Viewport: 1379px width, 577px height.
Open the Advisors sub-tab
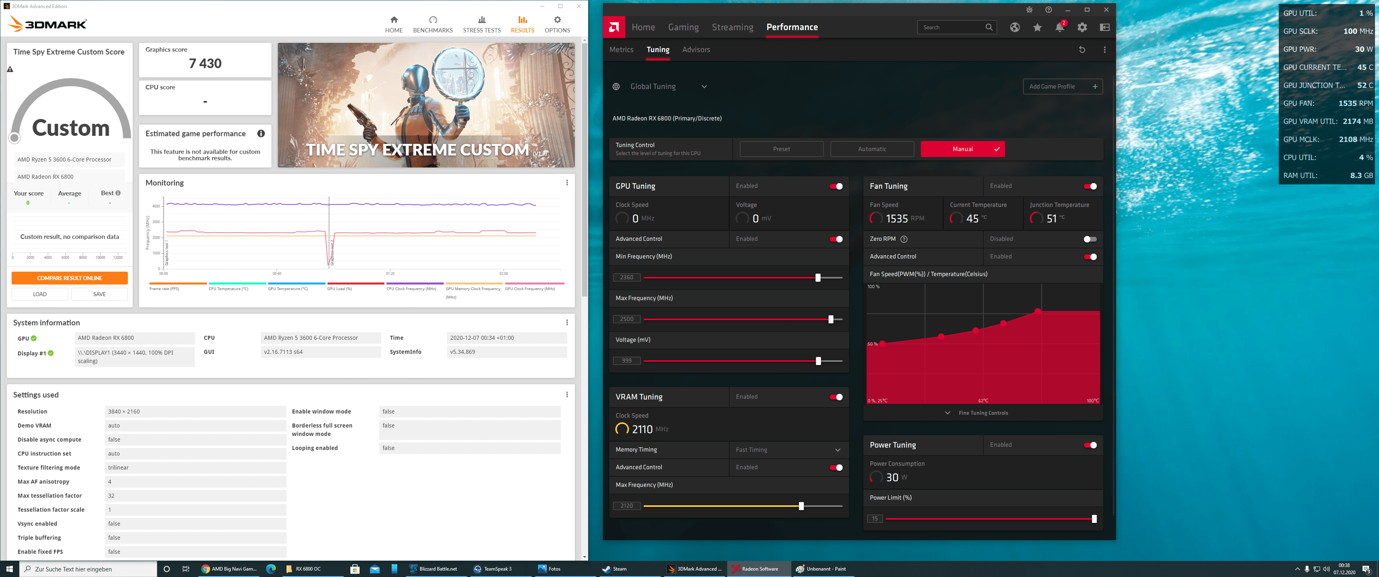tap(696, 50)
